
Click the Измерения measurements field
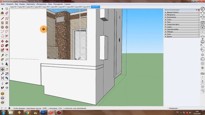click(x=191, y=108)
